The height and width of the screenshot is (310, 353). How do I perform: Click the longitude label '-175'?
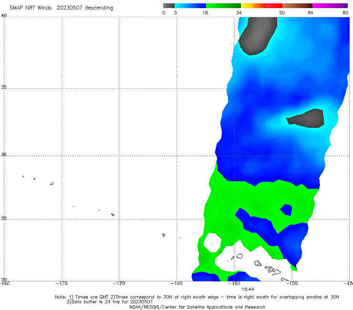click(x=62, y=283)
